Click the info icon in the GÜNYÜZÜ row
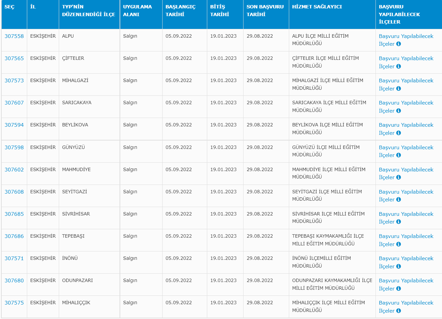 pos(399,155)
